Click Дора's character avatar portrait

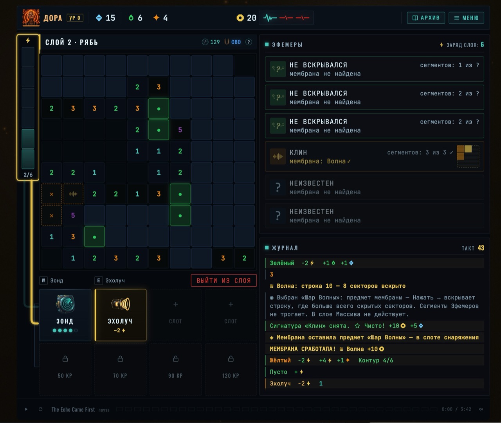(31, 18)
